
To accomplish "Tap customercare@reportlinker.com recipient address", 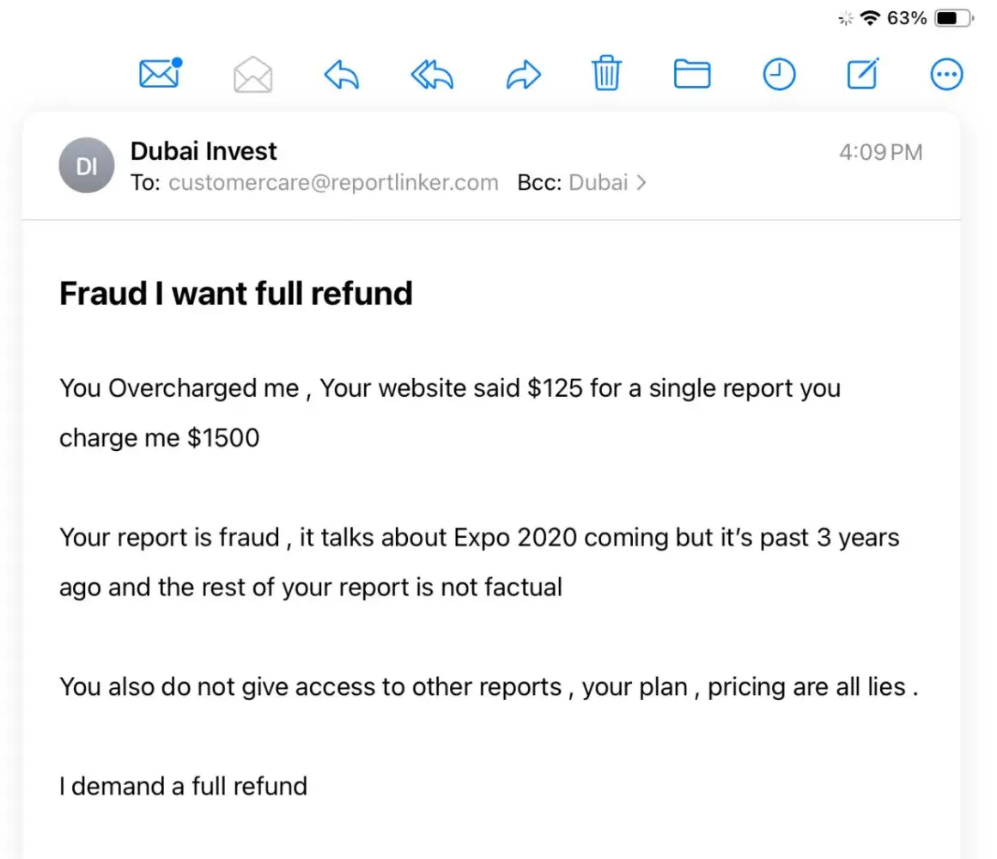I will click(x=333, y=183).
